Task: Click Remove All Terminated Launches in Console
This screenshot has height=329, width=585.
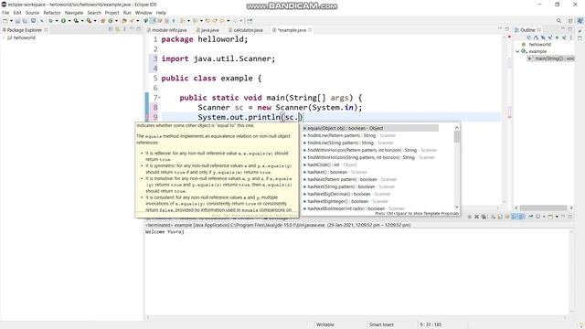Action: point(484,217)
